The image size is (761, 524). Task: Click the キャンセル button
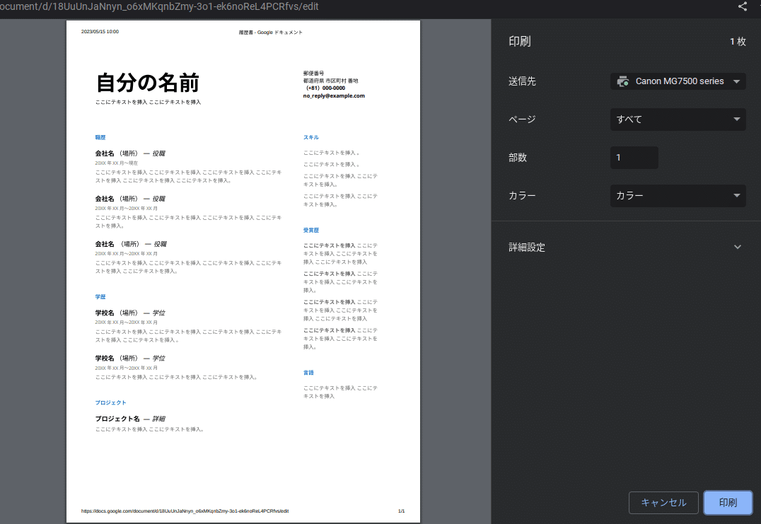pyautogui.click(x=663, y=503)
